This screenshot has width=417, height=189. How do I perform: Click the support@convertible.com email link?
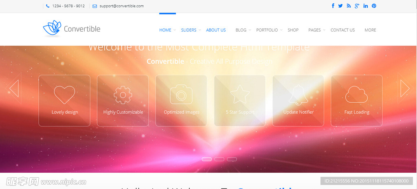pos(121,6)
